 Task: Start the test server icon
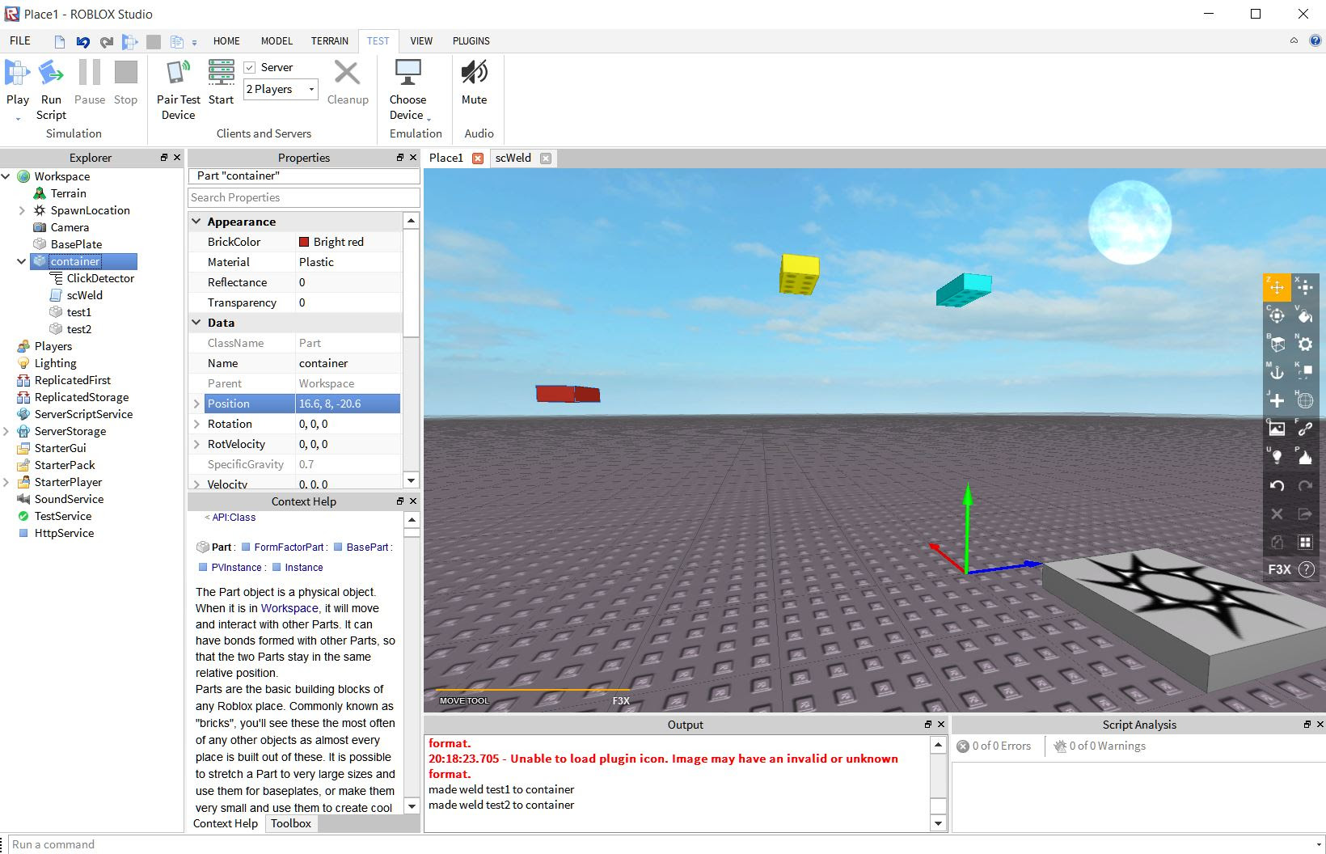pyautogui.click(x=221, y=73)
